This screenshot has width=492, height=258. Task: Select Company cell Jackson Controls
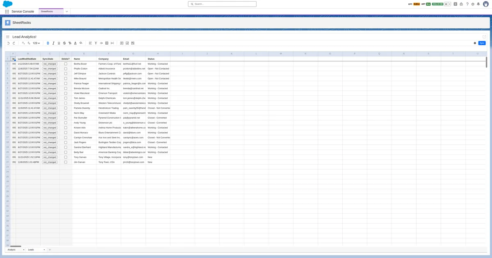pyautogui.click(x=109, y=74)
